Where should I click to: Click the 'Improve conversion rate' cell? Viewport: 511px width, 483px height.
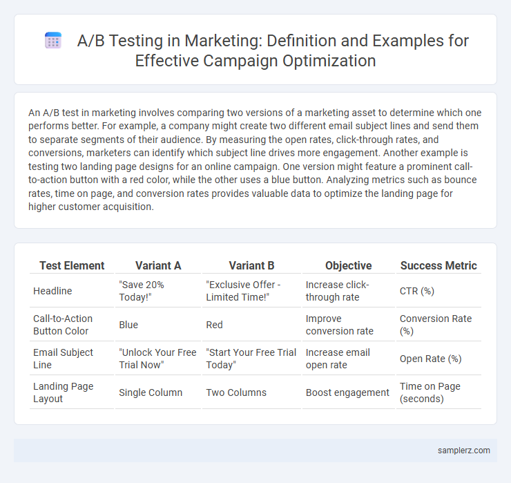(349, 325)
